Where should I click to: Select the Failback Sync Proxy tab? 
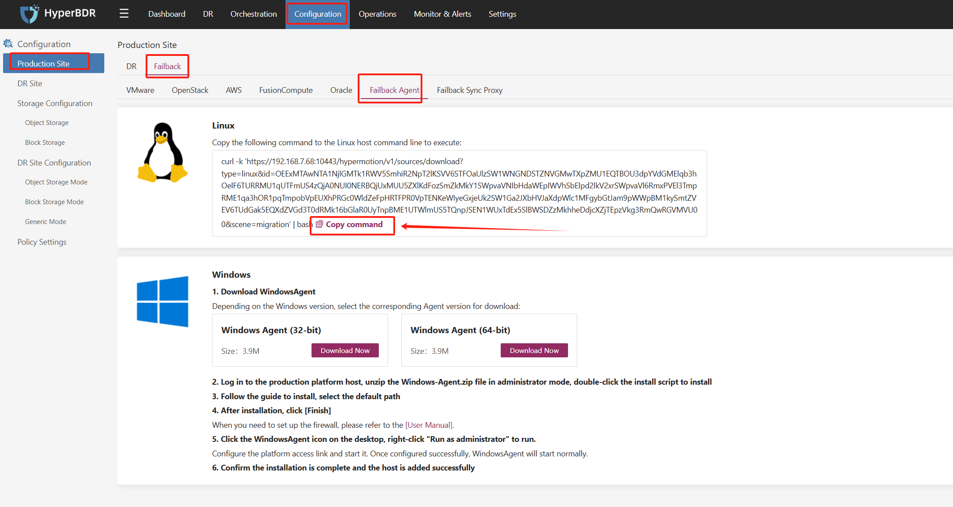point(469,90)
